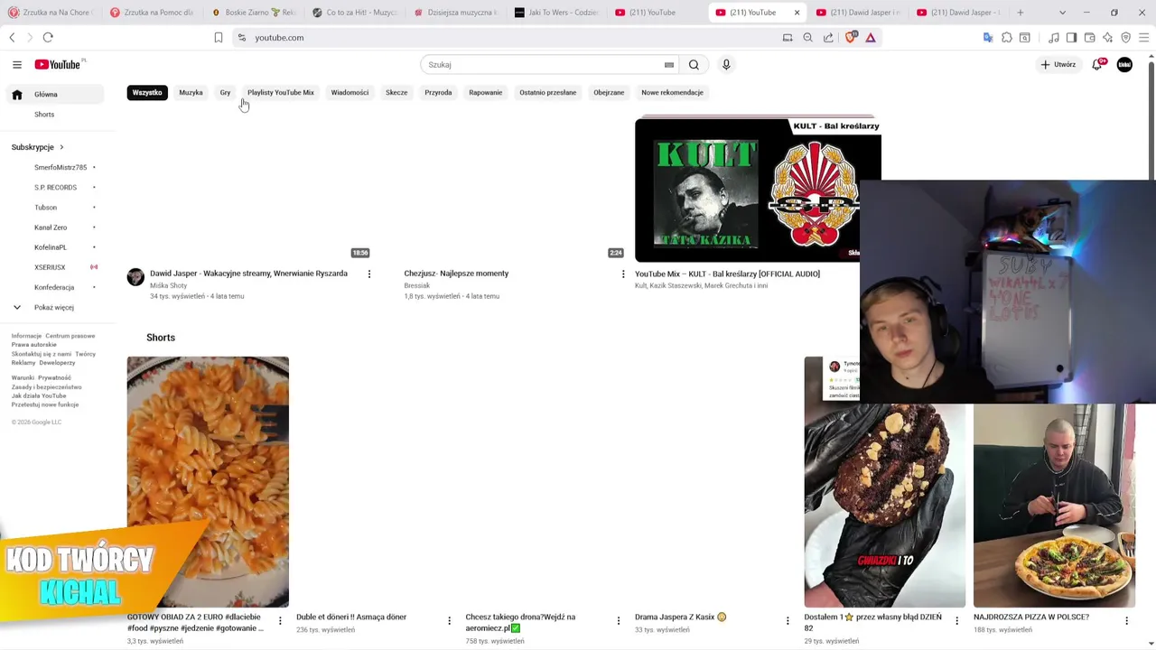This screenshot has width=1156, height=650.
Task: Start voice search with microphone icon
Action: (726, 65)
